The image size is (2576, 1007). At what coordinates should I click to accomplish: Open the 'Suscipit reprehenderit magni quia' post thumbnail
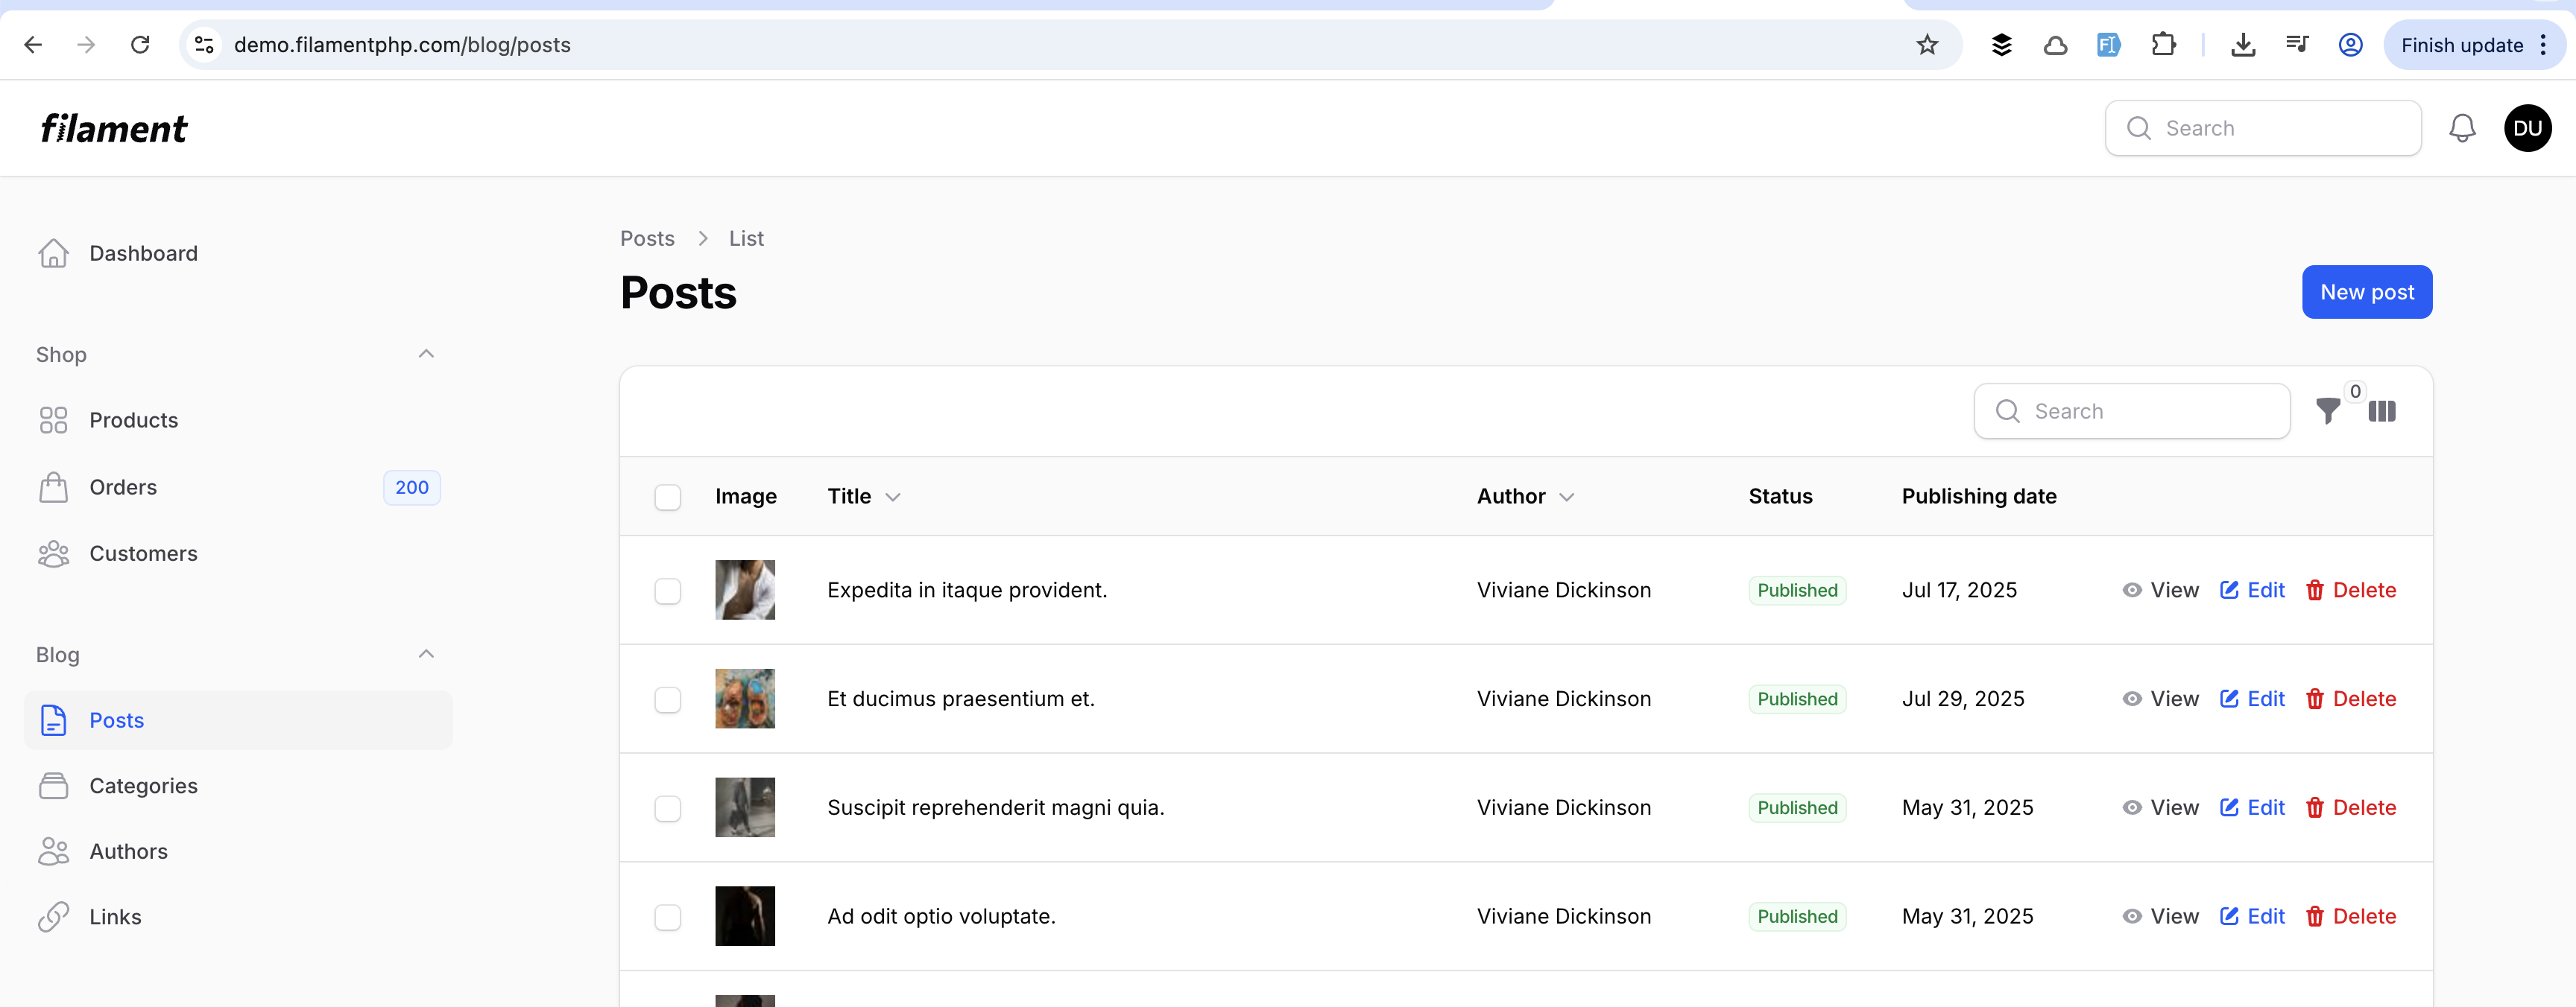click(745, 807)
